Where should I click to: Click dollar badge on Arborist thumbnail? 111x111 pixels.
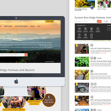(x=77, y=45)
